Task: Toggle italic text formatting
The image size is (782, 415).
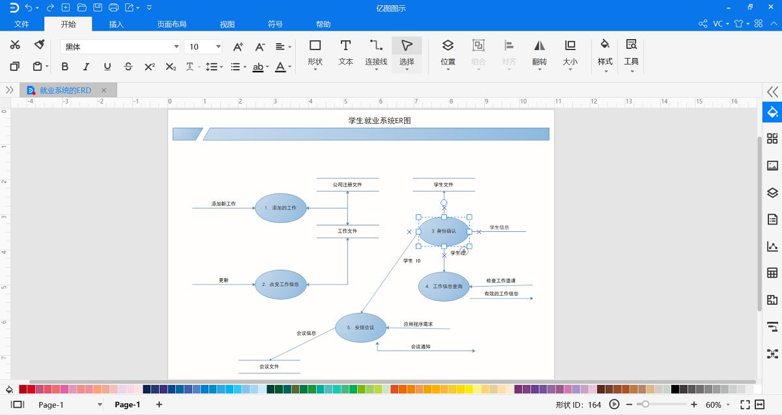Action: (x=86, y=66)
